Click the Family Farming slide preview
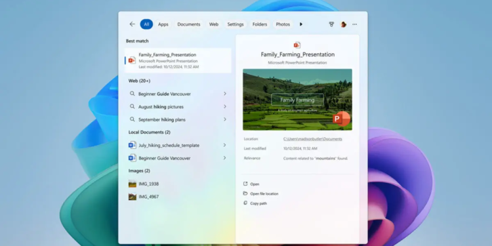The image size is (492, 246). coord(297,100)
